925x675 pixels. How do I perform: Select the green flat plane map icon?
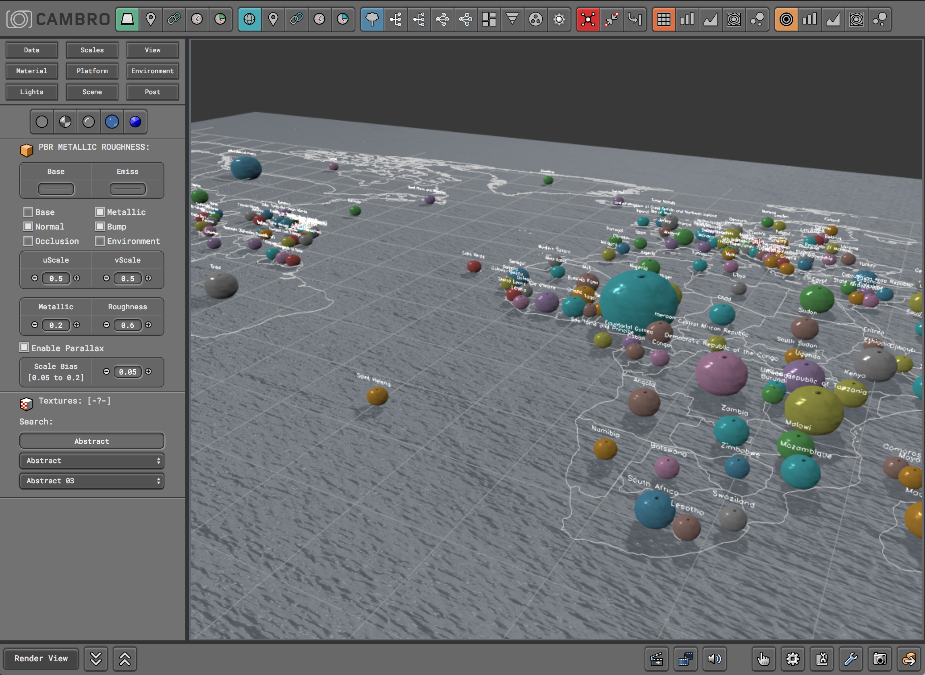[x=127, y=19]
